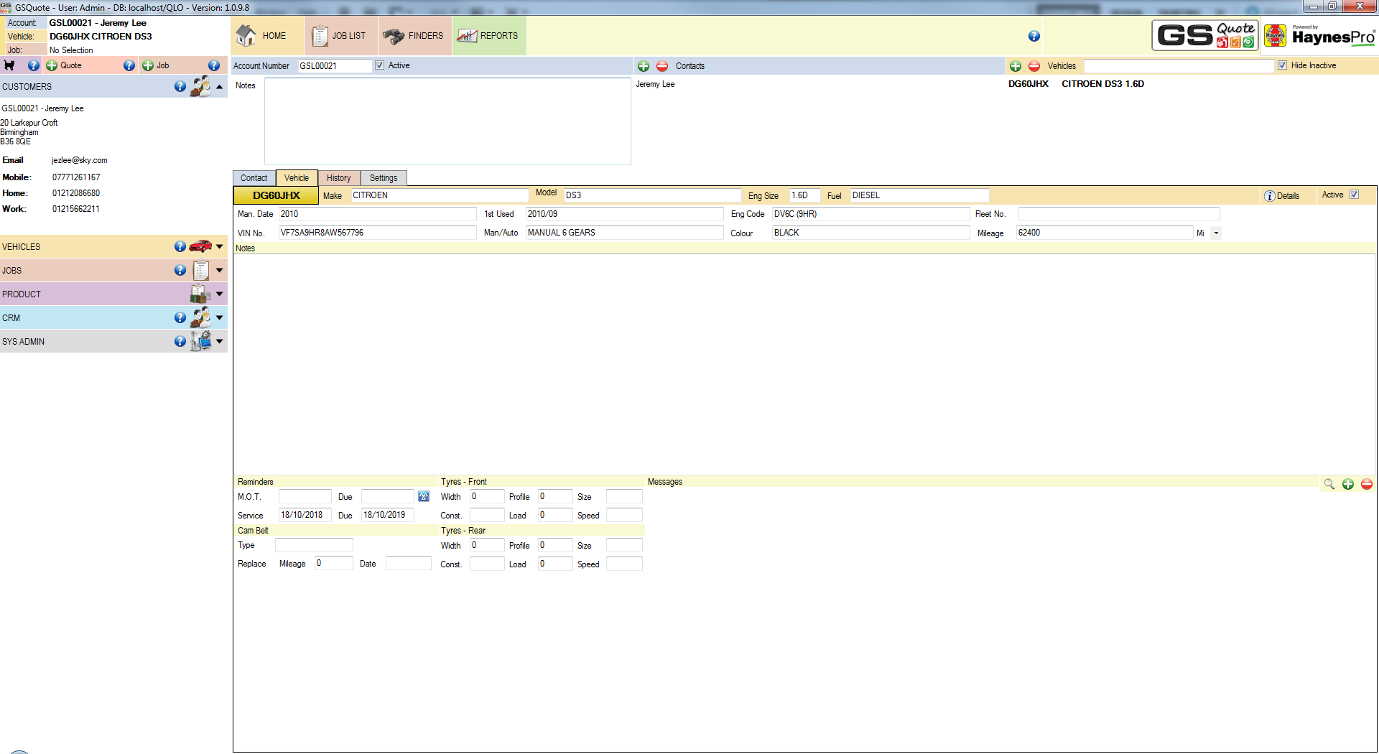The height and width of the screenshot is (754, 1379).
Task: Click the customer Notes text area
Action: pyautogui.click(x=447, y=121)
